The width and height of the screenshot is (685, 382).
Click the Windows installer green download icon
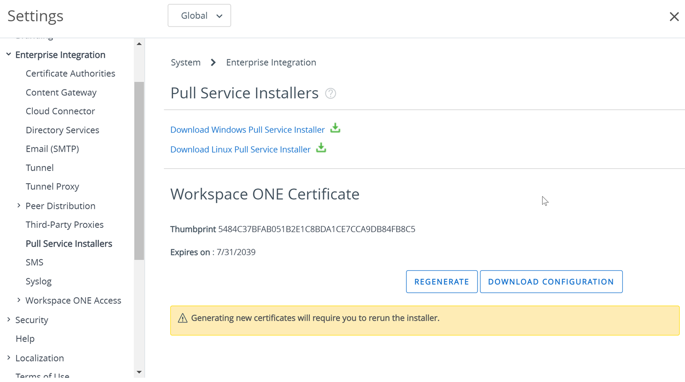click(x=335, y=128)
